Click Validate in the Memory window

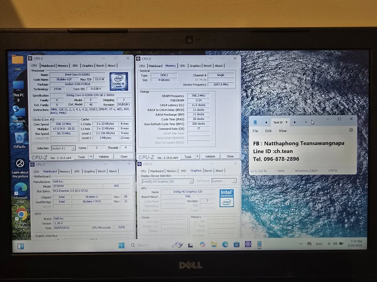tap(210, 156)
